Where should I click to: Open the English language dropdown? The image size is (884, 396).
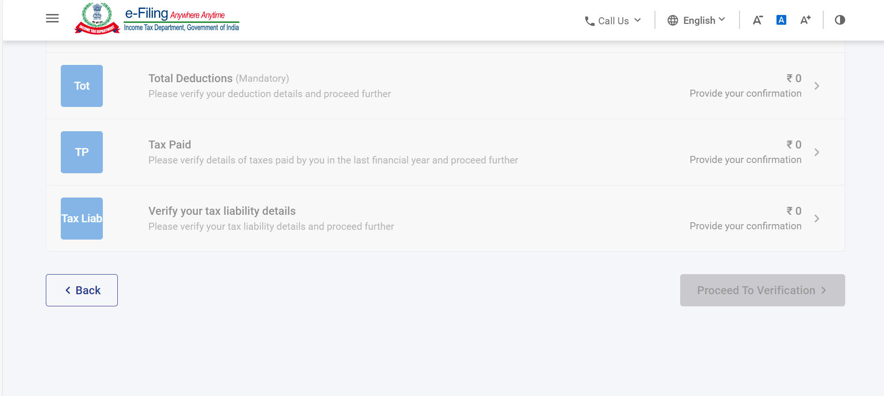tap(697, 21)
